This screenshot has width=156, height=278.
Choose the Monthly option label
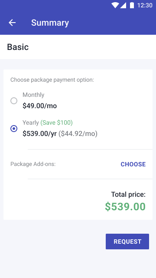click(33, 95)
